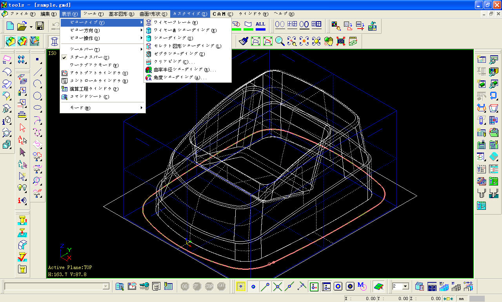Viewport: 502px width, 302px height.
Task: Expand モード (M) submenu
Action: pyautogui.click(x=103, y=108)
